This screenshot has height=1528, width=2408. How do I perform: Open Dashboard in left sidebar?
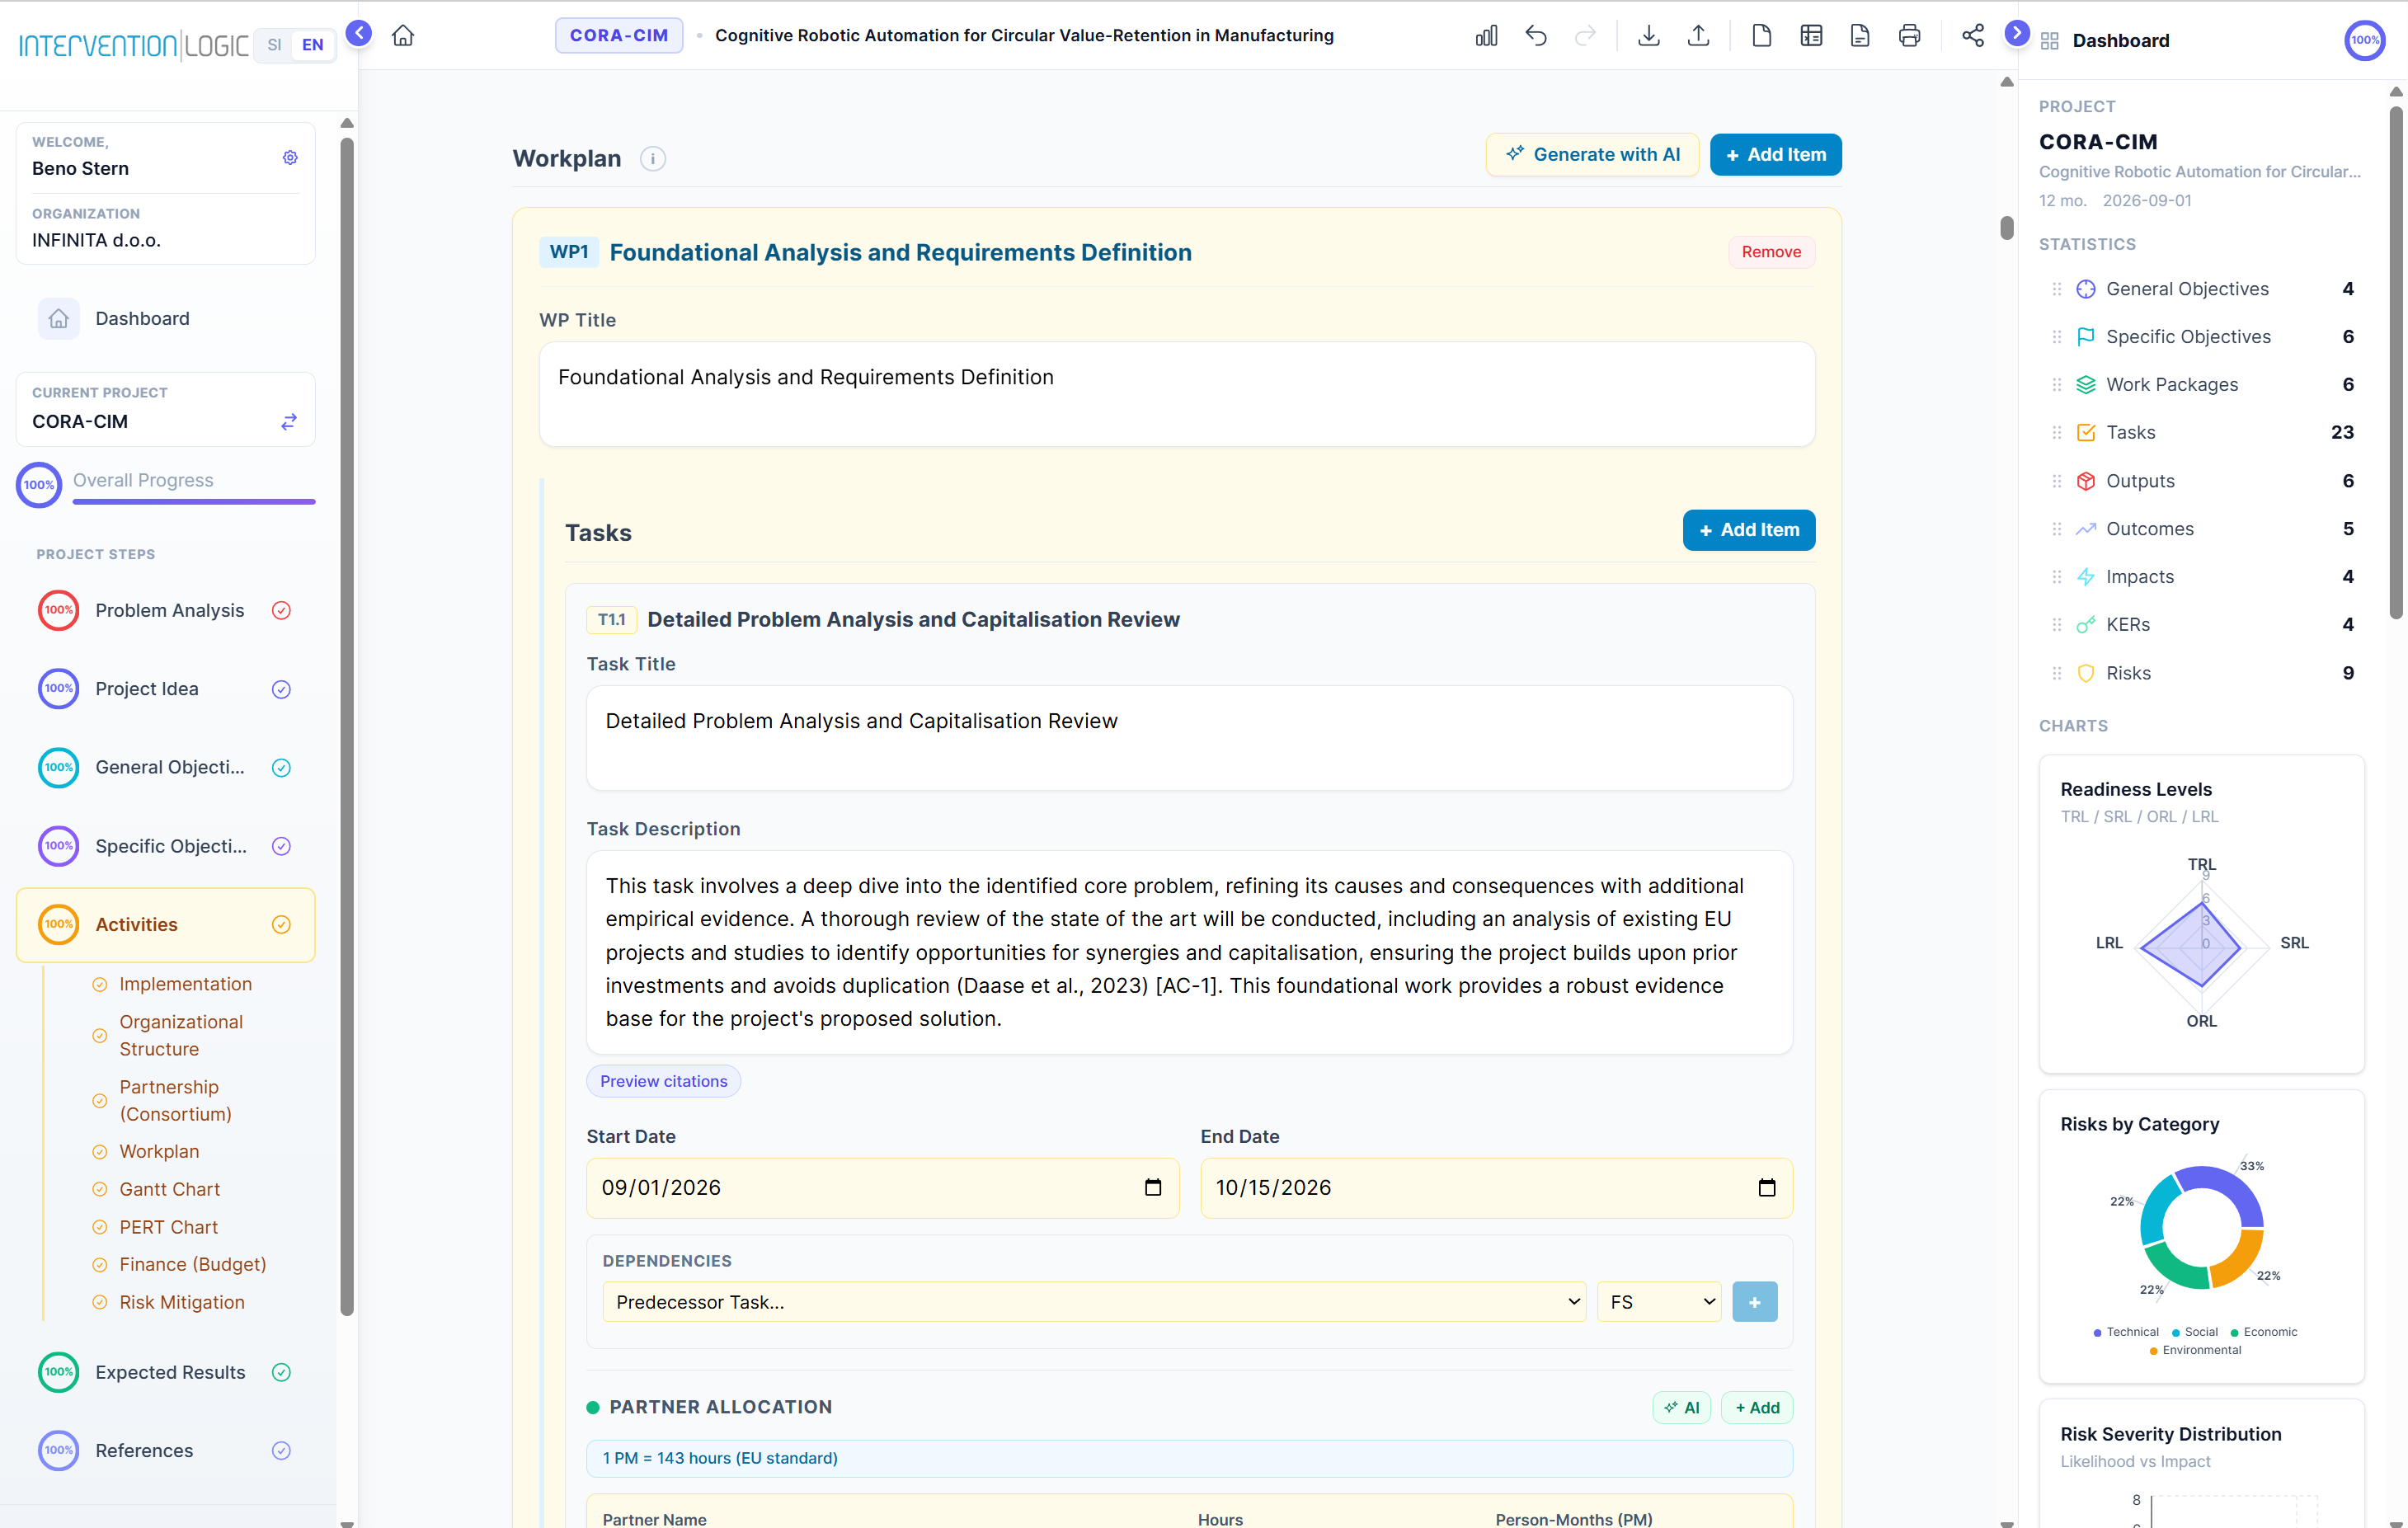tap(166, 319)
